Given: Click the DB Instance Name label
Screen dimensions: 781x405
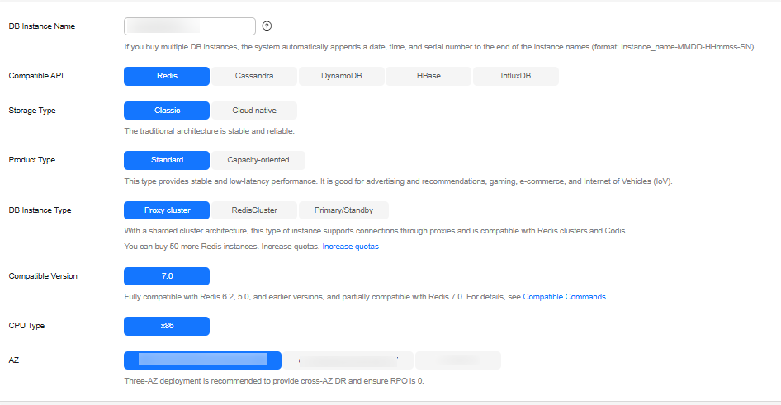Looking at the screenshot, I should coord(42,26).
